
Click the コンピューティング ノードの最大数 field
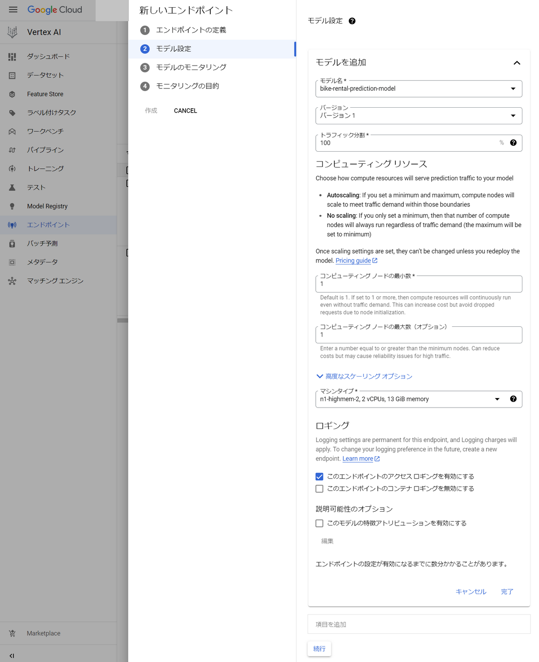[x=419, y=335]
